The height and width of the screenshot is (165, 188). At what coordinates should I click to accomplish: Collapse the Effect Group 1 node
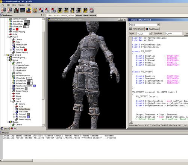point(5,55)
